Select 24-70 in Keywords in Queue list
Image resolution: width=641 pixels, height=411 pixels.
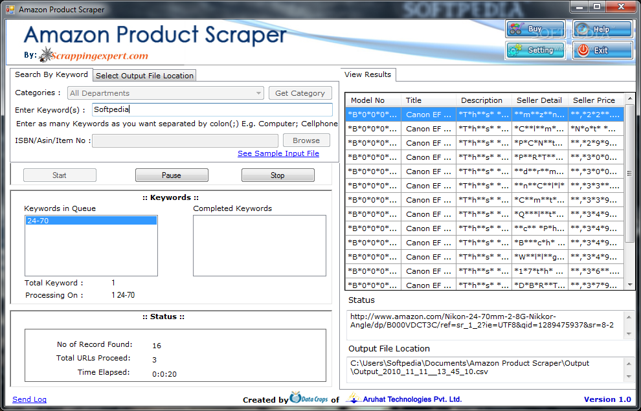[x=91, y=221]
